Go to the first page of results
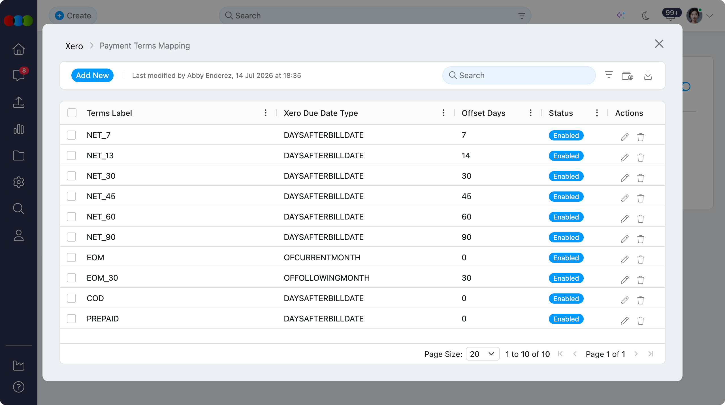This screenshot has width=725, height=405. pos(560,354)
